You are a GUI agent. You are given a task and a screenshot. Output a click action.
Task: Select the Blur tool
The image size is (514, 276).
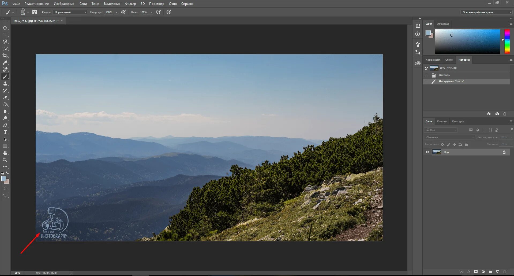point(5,111)
